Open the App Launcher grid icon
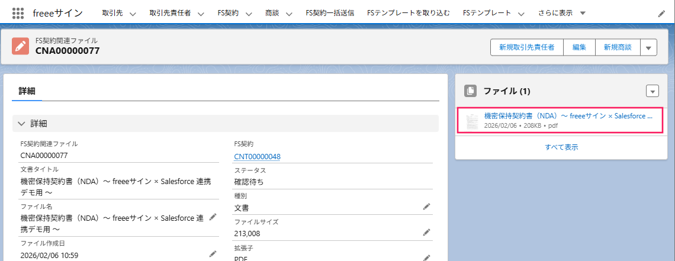Screen dimensions: 675x261 click(18, 14)
